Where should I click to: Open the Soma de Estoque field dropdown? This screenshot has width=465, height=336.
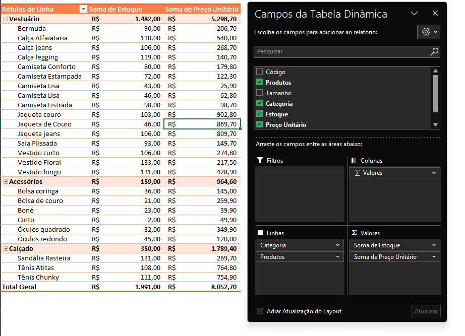click(434, 245)
